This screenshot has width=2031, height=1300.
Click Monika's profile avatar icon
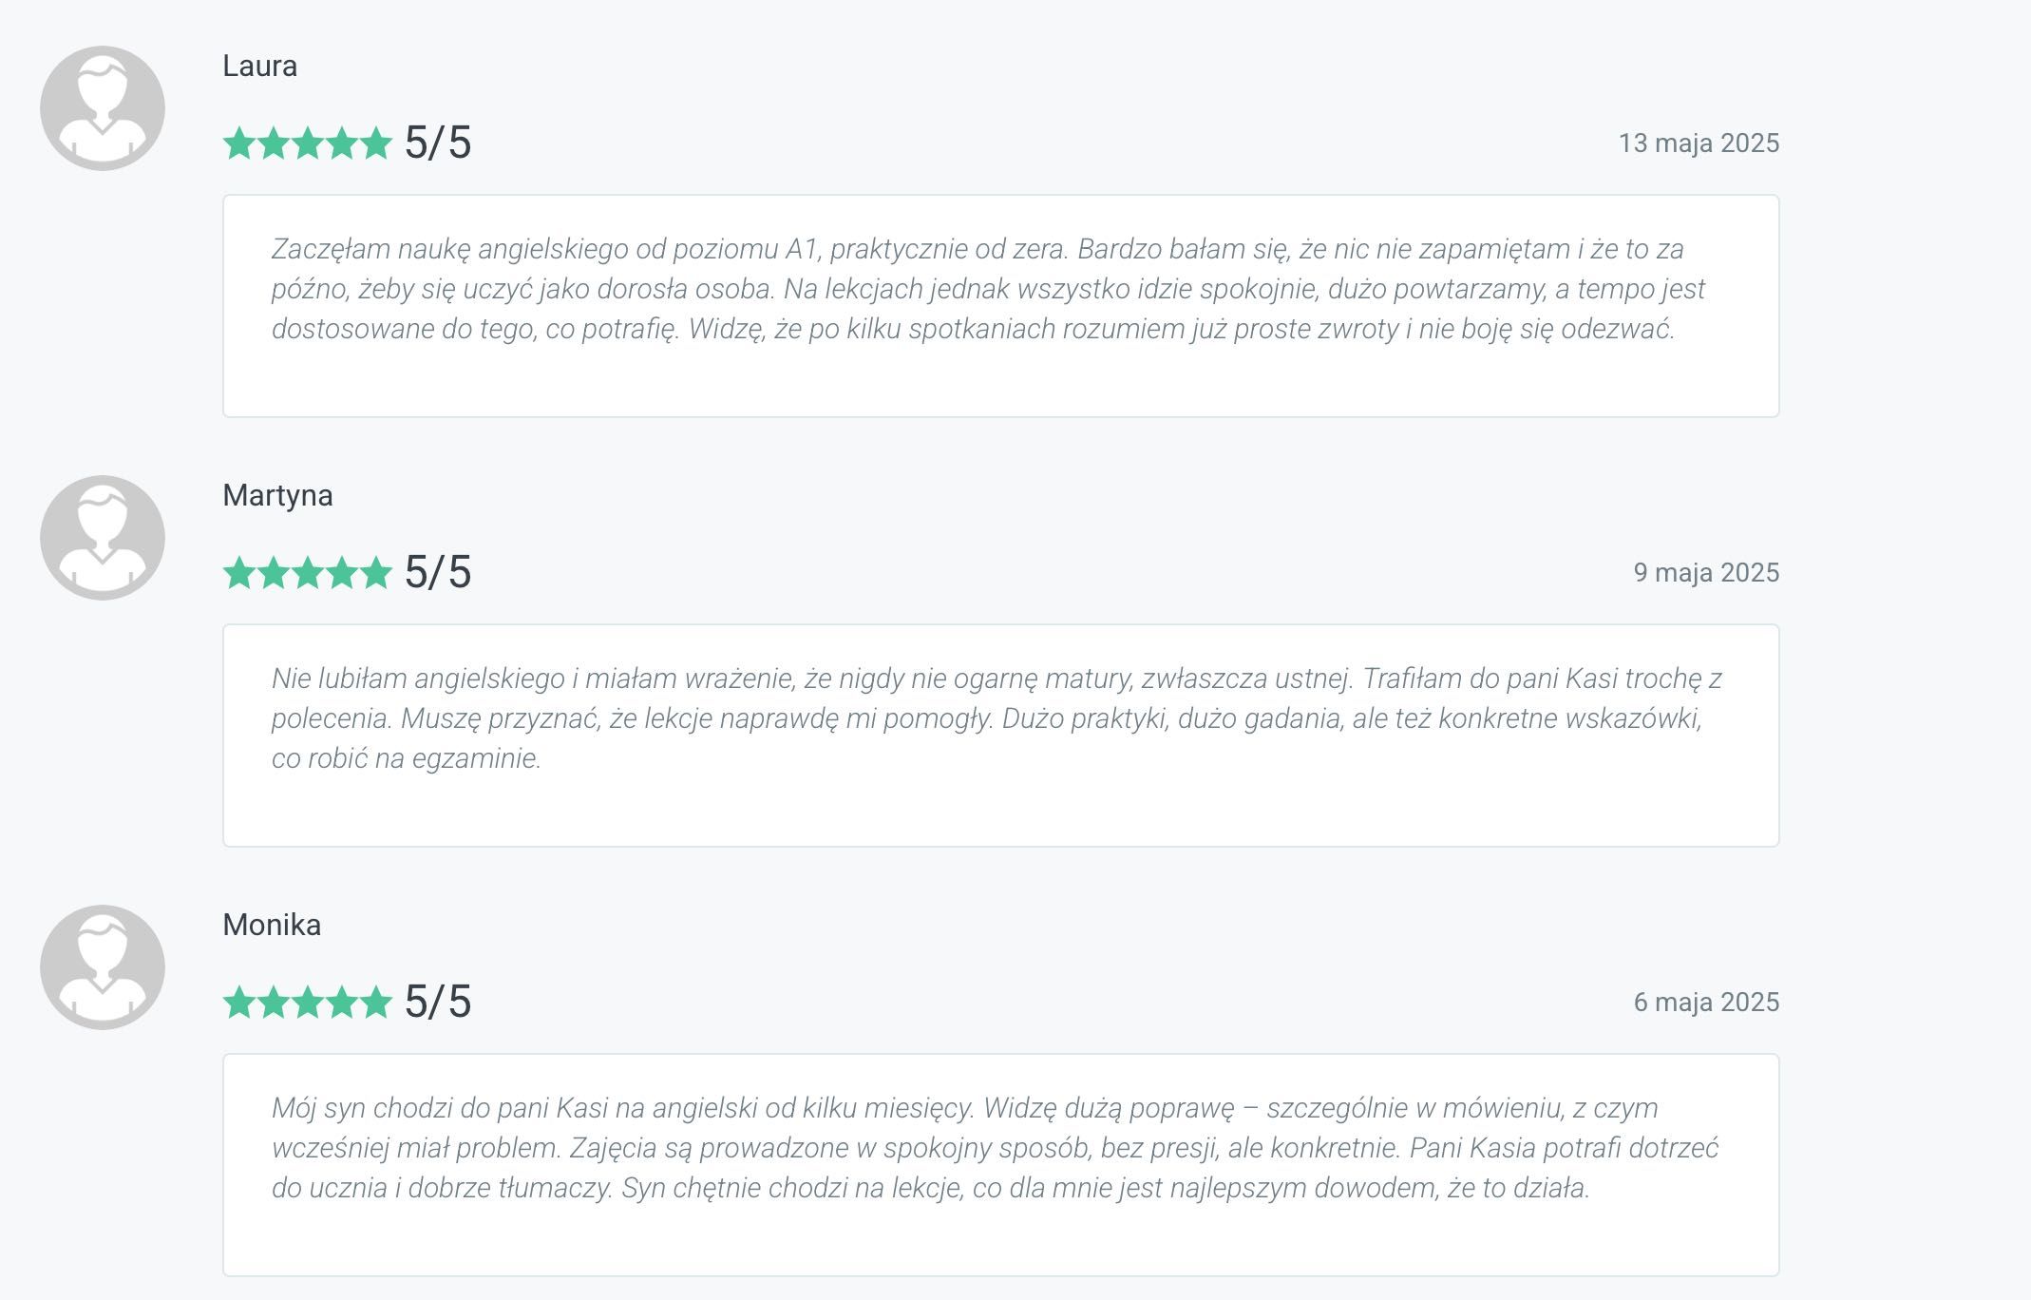pyautogui.click(x=103, y=967)
